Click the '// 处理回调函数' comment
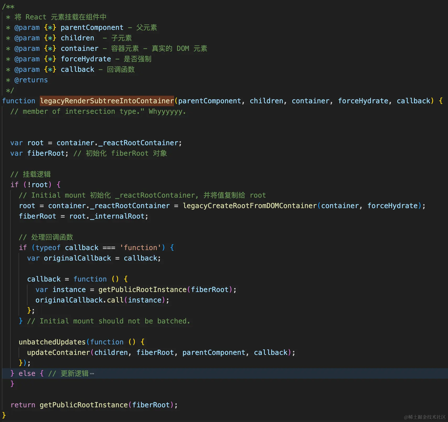The width and height of the screenshot is (448, 422). pyautogui.click(x=46, y=237)
